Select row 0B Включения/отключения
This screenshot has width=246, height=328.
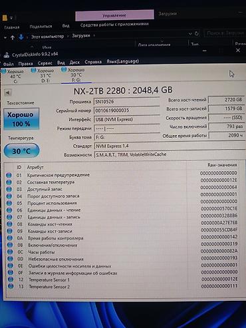tap(122, 245)
